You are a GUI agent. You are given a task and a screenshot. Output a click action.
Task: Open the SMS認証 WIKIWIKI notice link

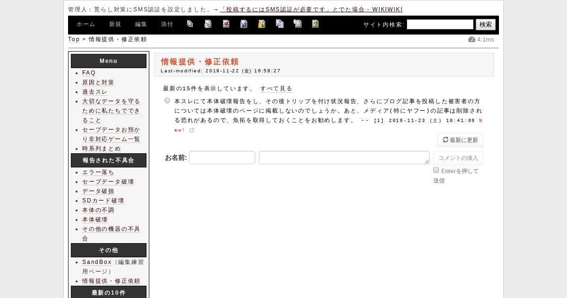click(x=312, y=9)
